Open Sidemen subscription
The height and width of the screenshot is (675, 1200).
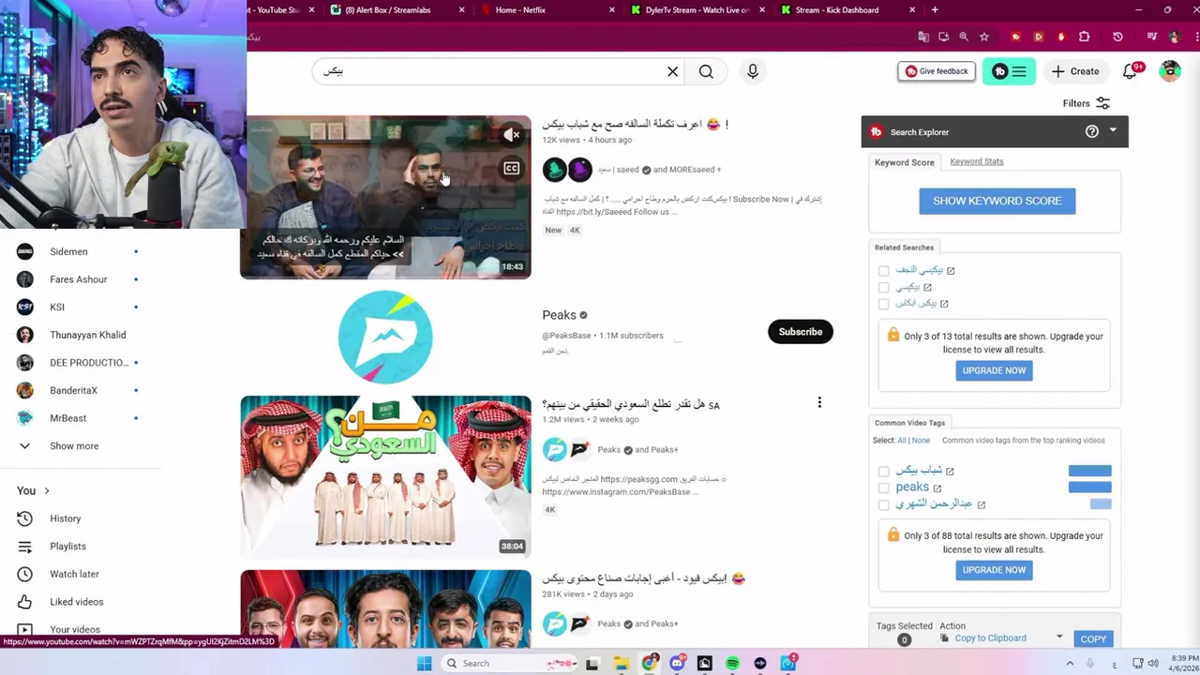pyautogui.click(x=68, y=251)
